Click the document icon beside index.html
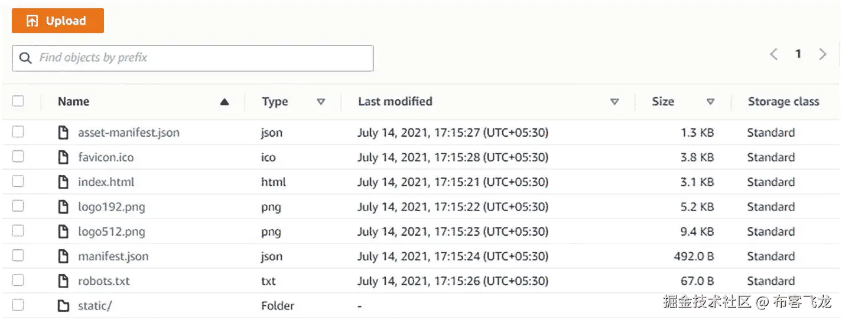The image size is (842, 320). 63,182
